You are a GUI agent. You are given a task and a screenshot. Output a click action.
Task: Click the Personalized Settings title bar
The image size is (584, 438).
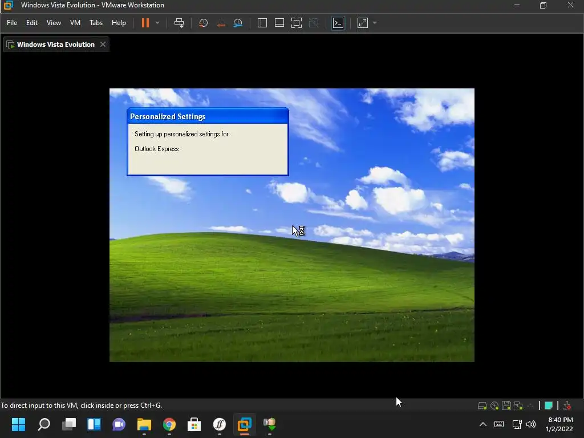coord(208,116)
